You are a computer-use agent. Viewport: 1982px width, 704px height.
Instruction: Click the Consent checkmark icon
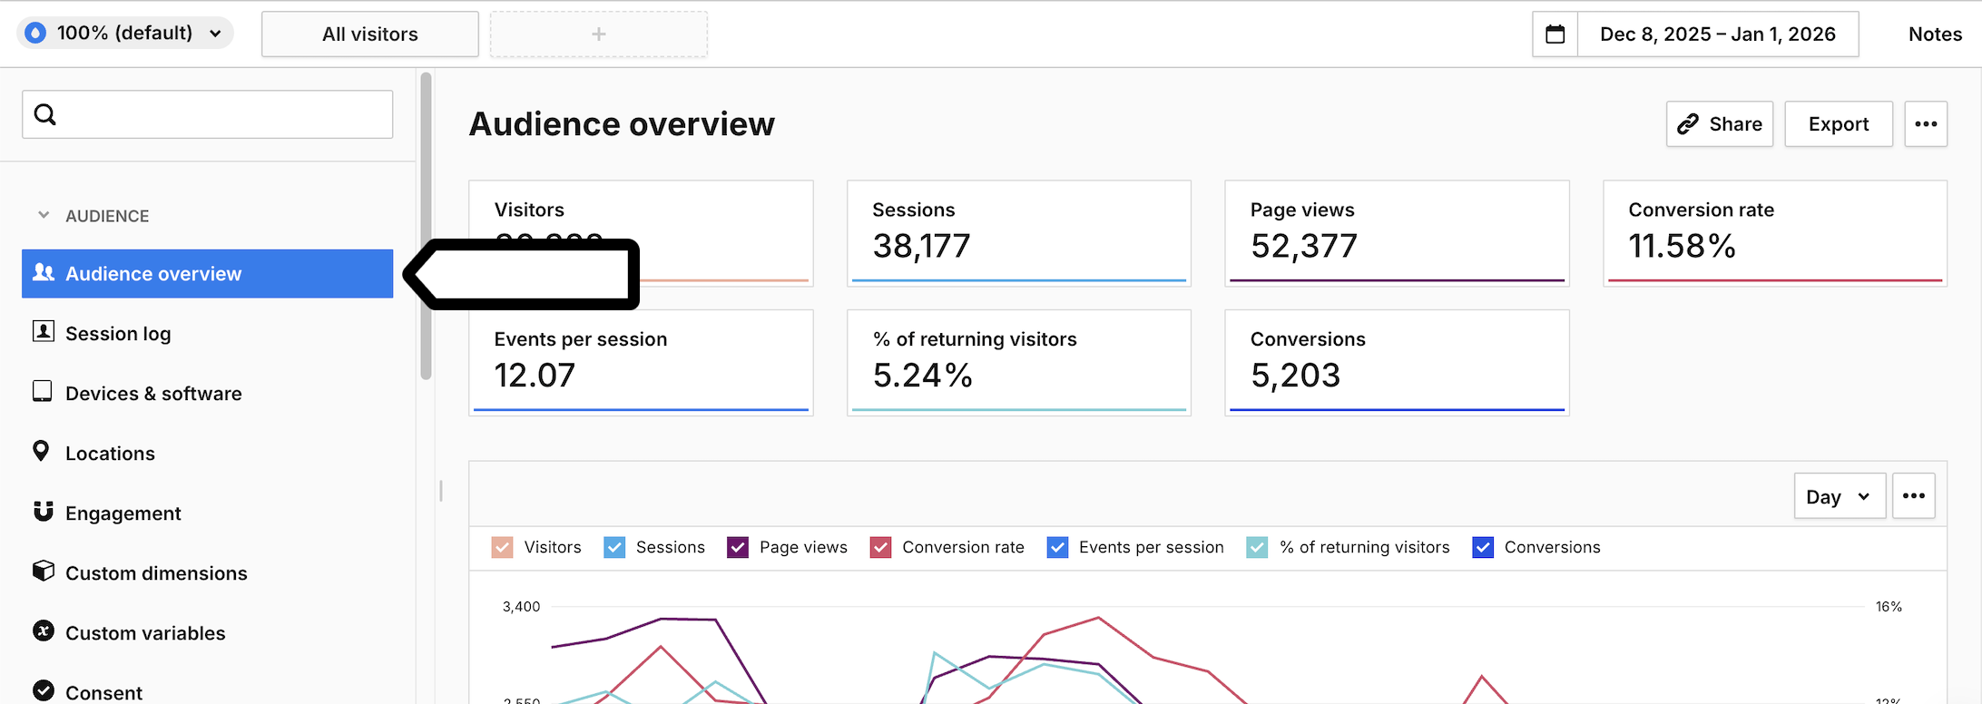44,690
